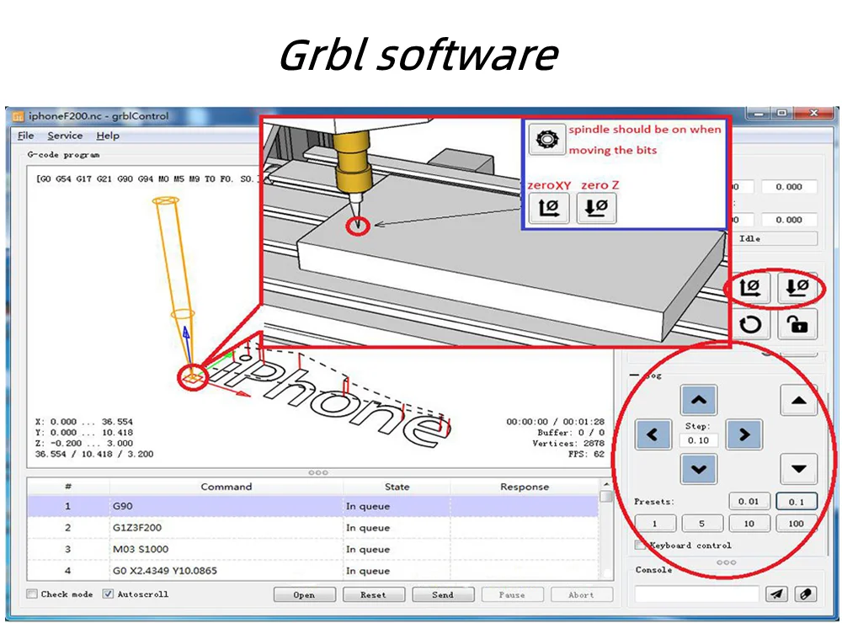
Task: Select the G1Z3F200 command row
Action: 312,527
